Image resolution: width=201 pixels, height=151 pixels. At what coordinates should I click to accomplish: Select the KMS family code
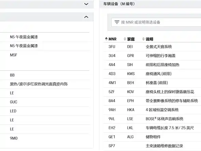click(x=131, y=74)
